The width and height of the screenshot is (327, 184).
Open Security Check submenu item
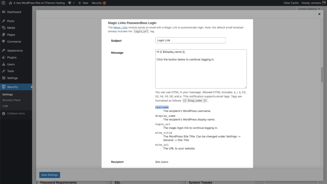tap(11, 100)
